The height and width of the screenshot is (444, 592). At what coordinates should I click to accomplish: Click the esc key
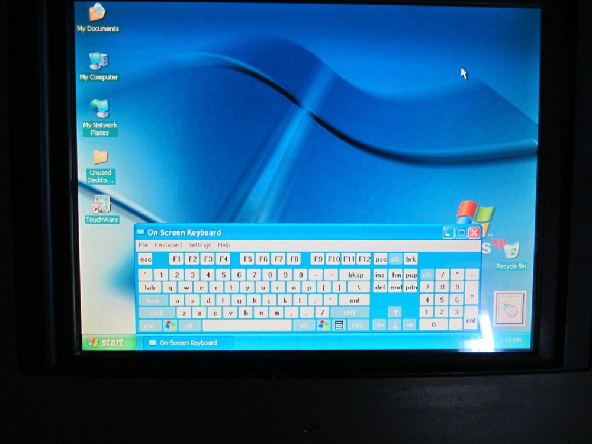pos(146,259)
